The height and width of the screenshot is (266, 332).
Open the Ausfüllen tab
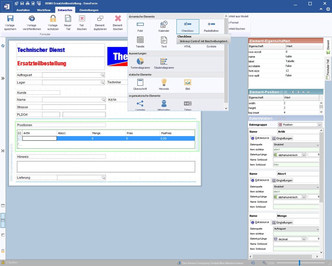(23, 10)
